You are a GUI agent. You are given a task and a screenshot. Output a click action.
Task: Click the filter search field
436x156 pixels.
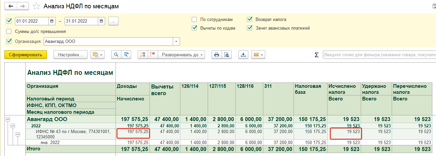click(x=379, y=55)
